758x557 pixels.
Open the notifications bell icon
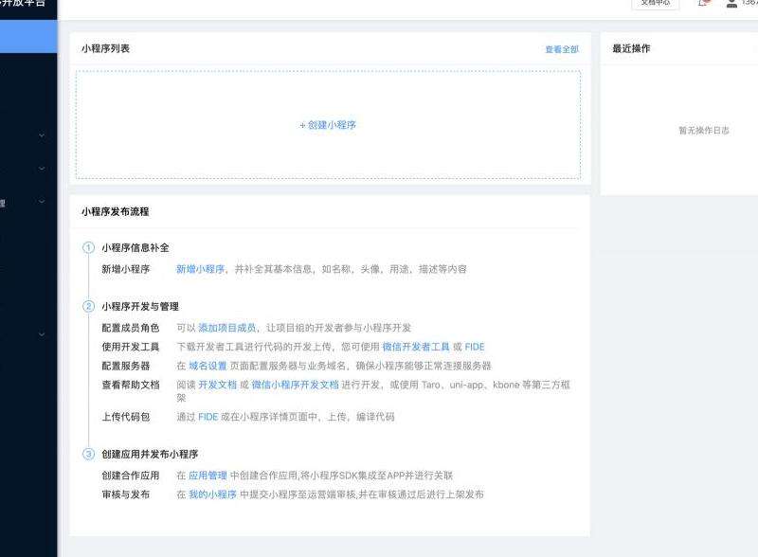point(701,4)
